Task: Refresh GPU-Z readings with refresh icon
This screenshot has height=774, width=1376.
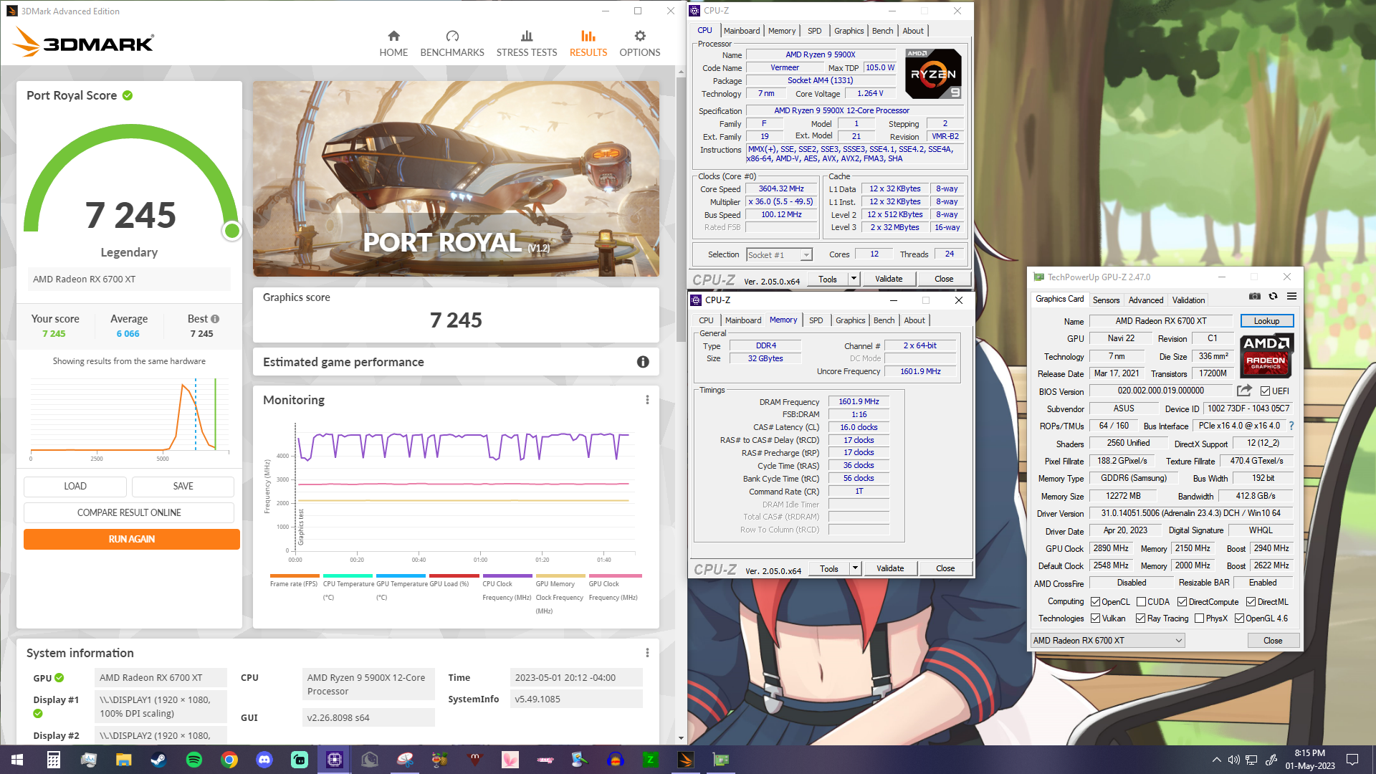Action: (x=1273, y=296)
